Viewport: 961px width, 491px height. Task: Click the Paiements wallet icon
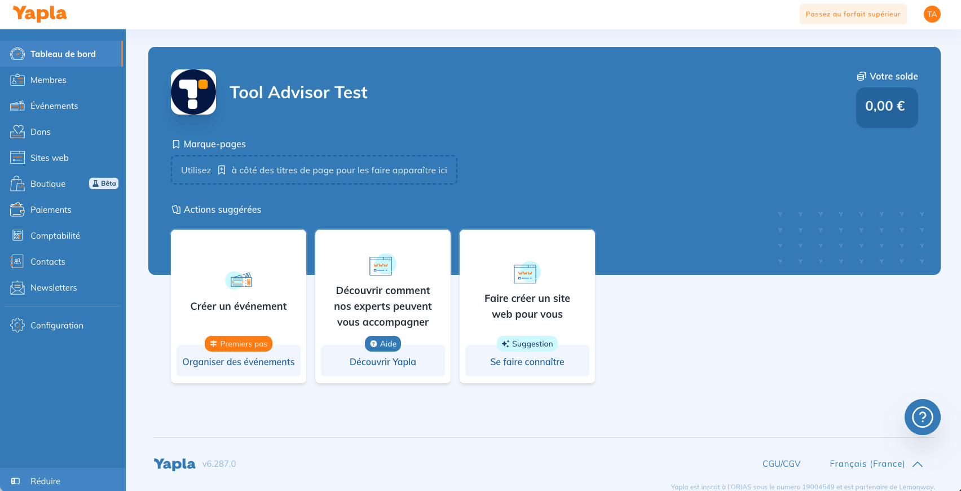click(x=17, y=209)
